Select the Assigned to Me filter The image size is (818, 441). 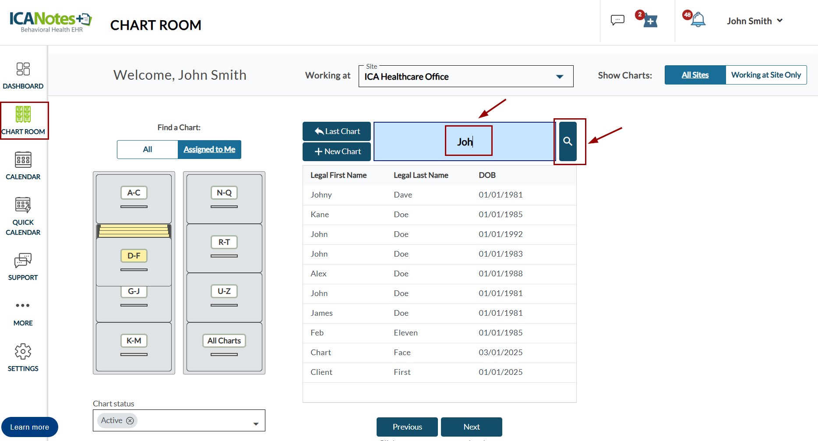pos(209,149)
